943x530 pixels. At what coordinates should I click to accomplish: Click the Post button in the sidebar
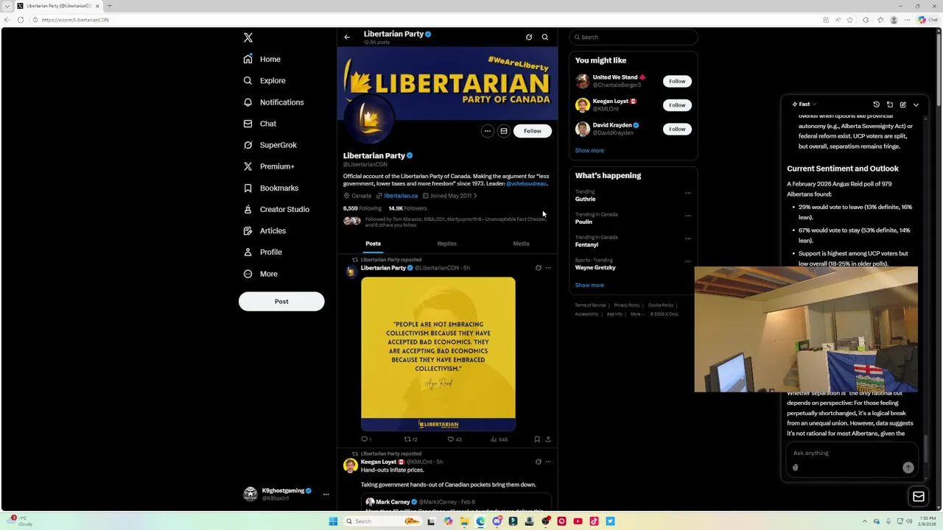pyautogui.click(x=281, y=301)
